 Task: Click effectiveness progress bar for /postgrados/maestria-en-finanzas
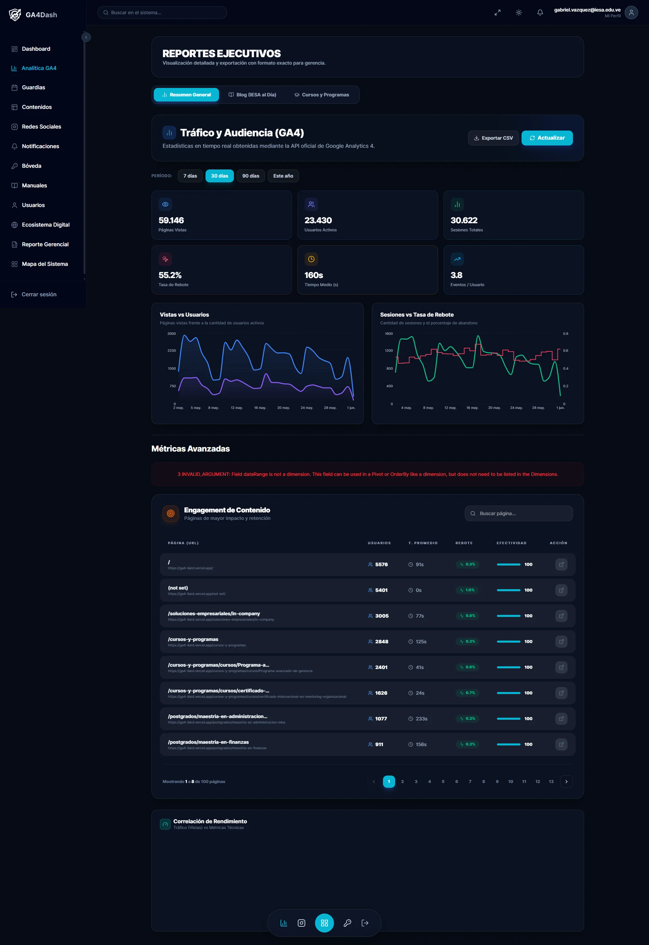tap(508, 744)
